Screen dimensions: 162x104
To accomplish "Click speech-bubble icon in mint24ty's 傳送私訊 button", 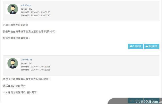I will click(x=147, y=47).
